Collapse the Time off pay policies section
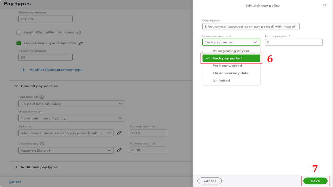 click(x=16, y=86)
